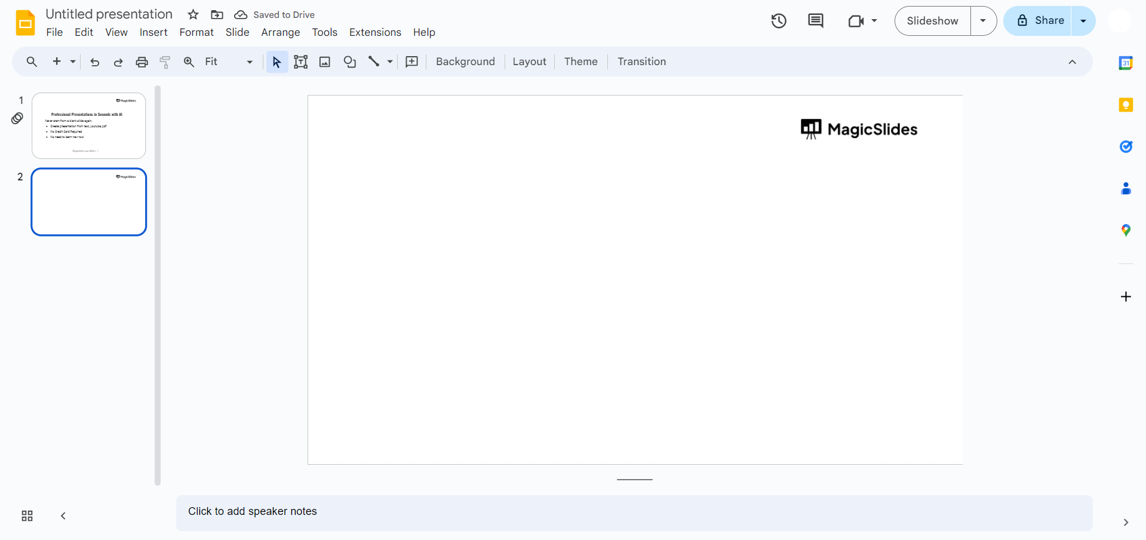Screen dimensions: 1146x540
Task: Open Share options dropdown arrow
Action: click(1083, 21)
